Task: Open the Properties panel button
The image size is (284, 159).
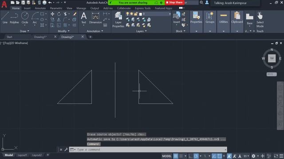Action: click(196, 18)
